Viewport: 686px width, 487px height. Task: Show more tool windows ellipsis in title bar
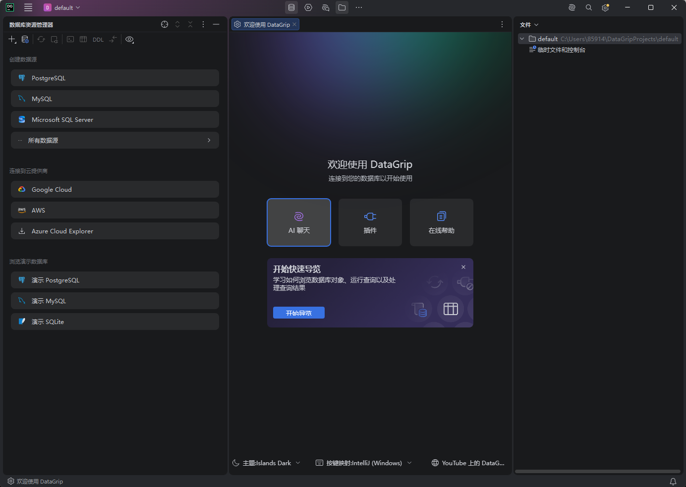[x=359, y=7]
